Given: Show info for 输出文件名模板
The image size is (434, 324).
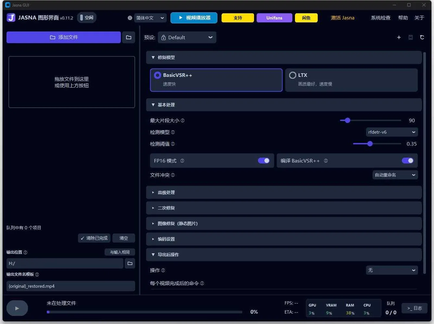Looking at the screenshot, I should (x=37, y=274).
